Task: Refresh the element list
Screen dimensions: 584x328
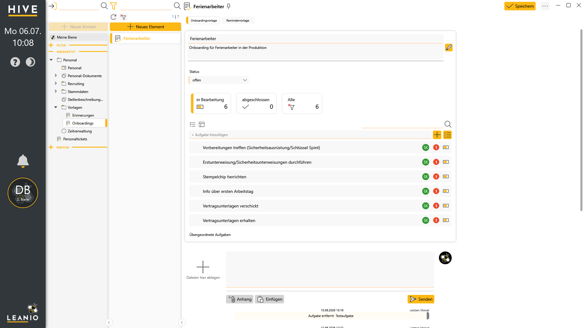Action: [x=113, y=17]
